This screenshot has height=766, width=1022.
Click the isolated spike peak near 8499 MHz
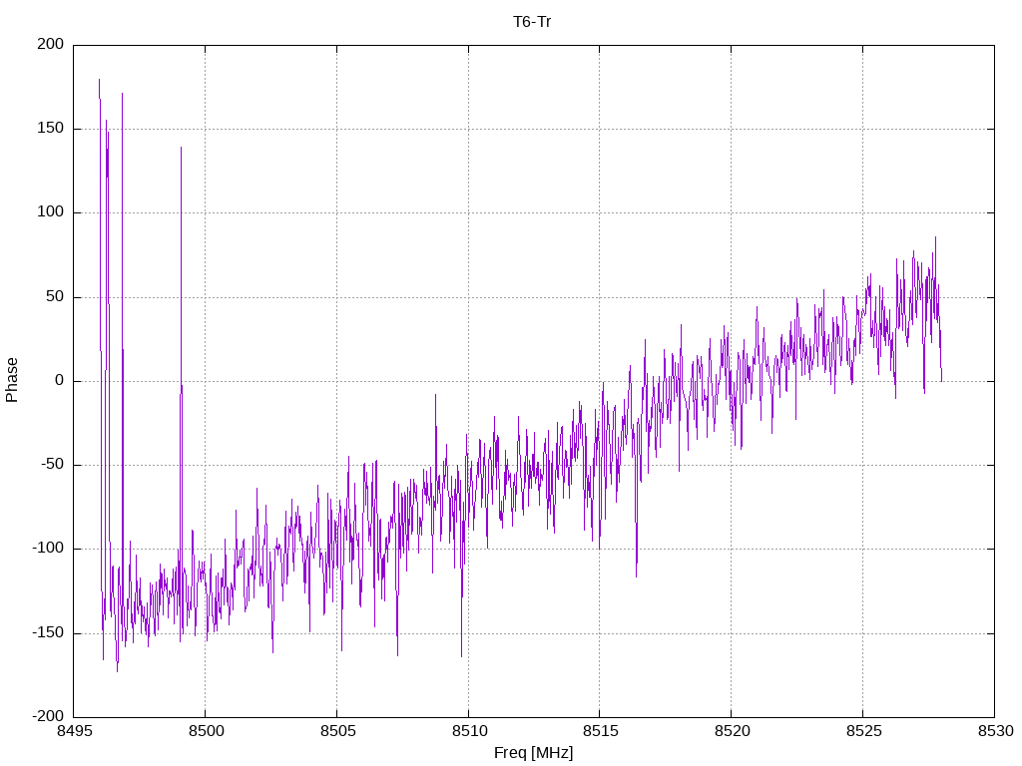pos(181,149)
